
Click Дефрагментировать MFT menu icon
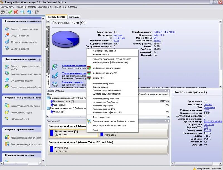point(89,73)
